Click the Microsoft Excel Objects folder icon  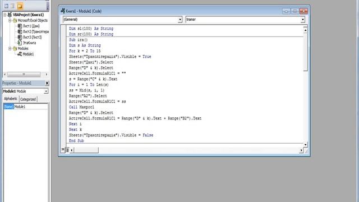click(x=15, y=20)
